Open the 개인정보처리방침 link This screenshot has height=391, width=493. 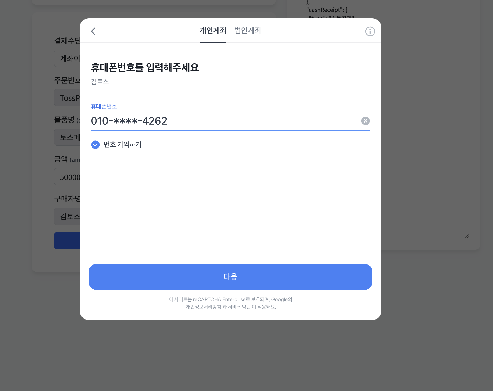[x=203, y=307]
